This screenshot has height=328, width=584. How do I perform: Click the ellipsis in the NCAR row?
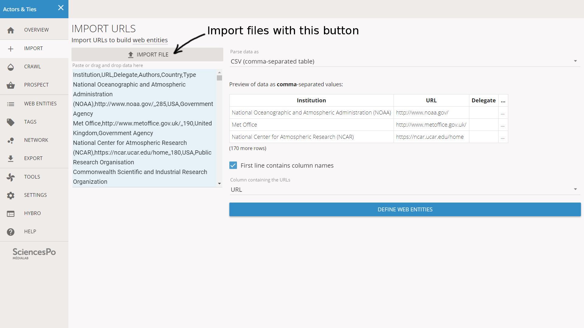coord(503,137)
